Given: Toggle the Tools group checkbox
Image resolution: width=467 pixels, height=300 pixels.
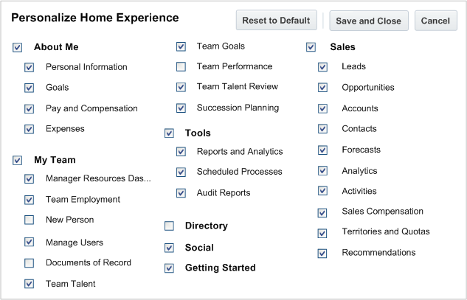Looking at the screenshot, I should [169, 133].
